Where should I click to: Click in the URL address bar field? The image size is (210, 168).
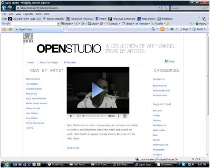point(87,8)
